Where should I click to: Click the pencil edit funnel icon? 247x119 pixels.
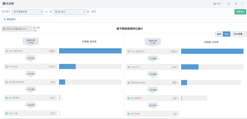pyautogui.click(x=46, y=12)
